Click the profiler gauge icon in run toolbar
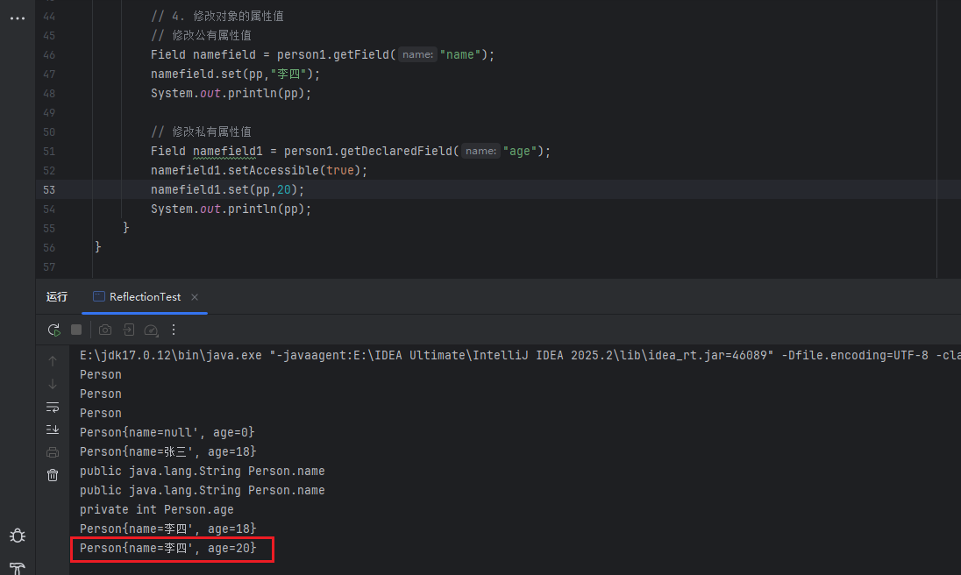961x575 pixels. coord(151,330)
